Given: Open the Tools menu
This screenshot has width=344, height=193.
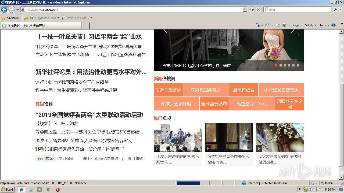Looking at the screenshot, I should (324, 25).
